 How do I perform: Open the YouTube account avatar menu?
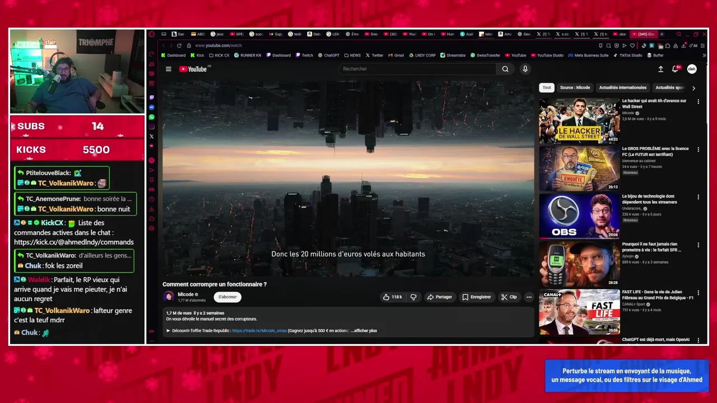[692, 69]
